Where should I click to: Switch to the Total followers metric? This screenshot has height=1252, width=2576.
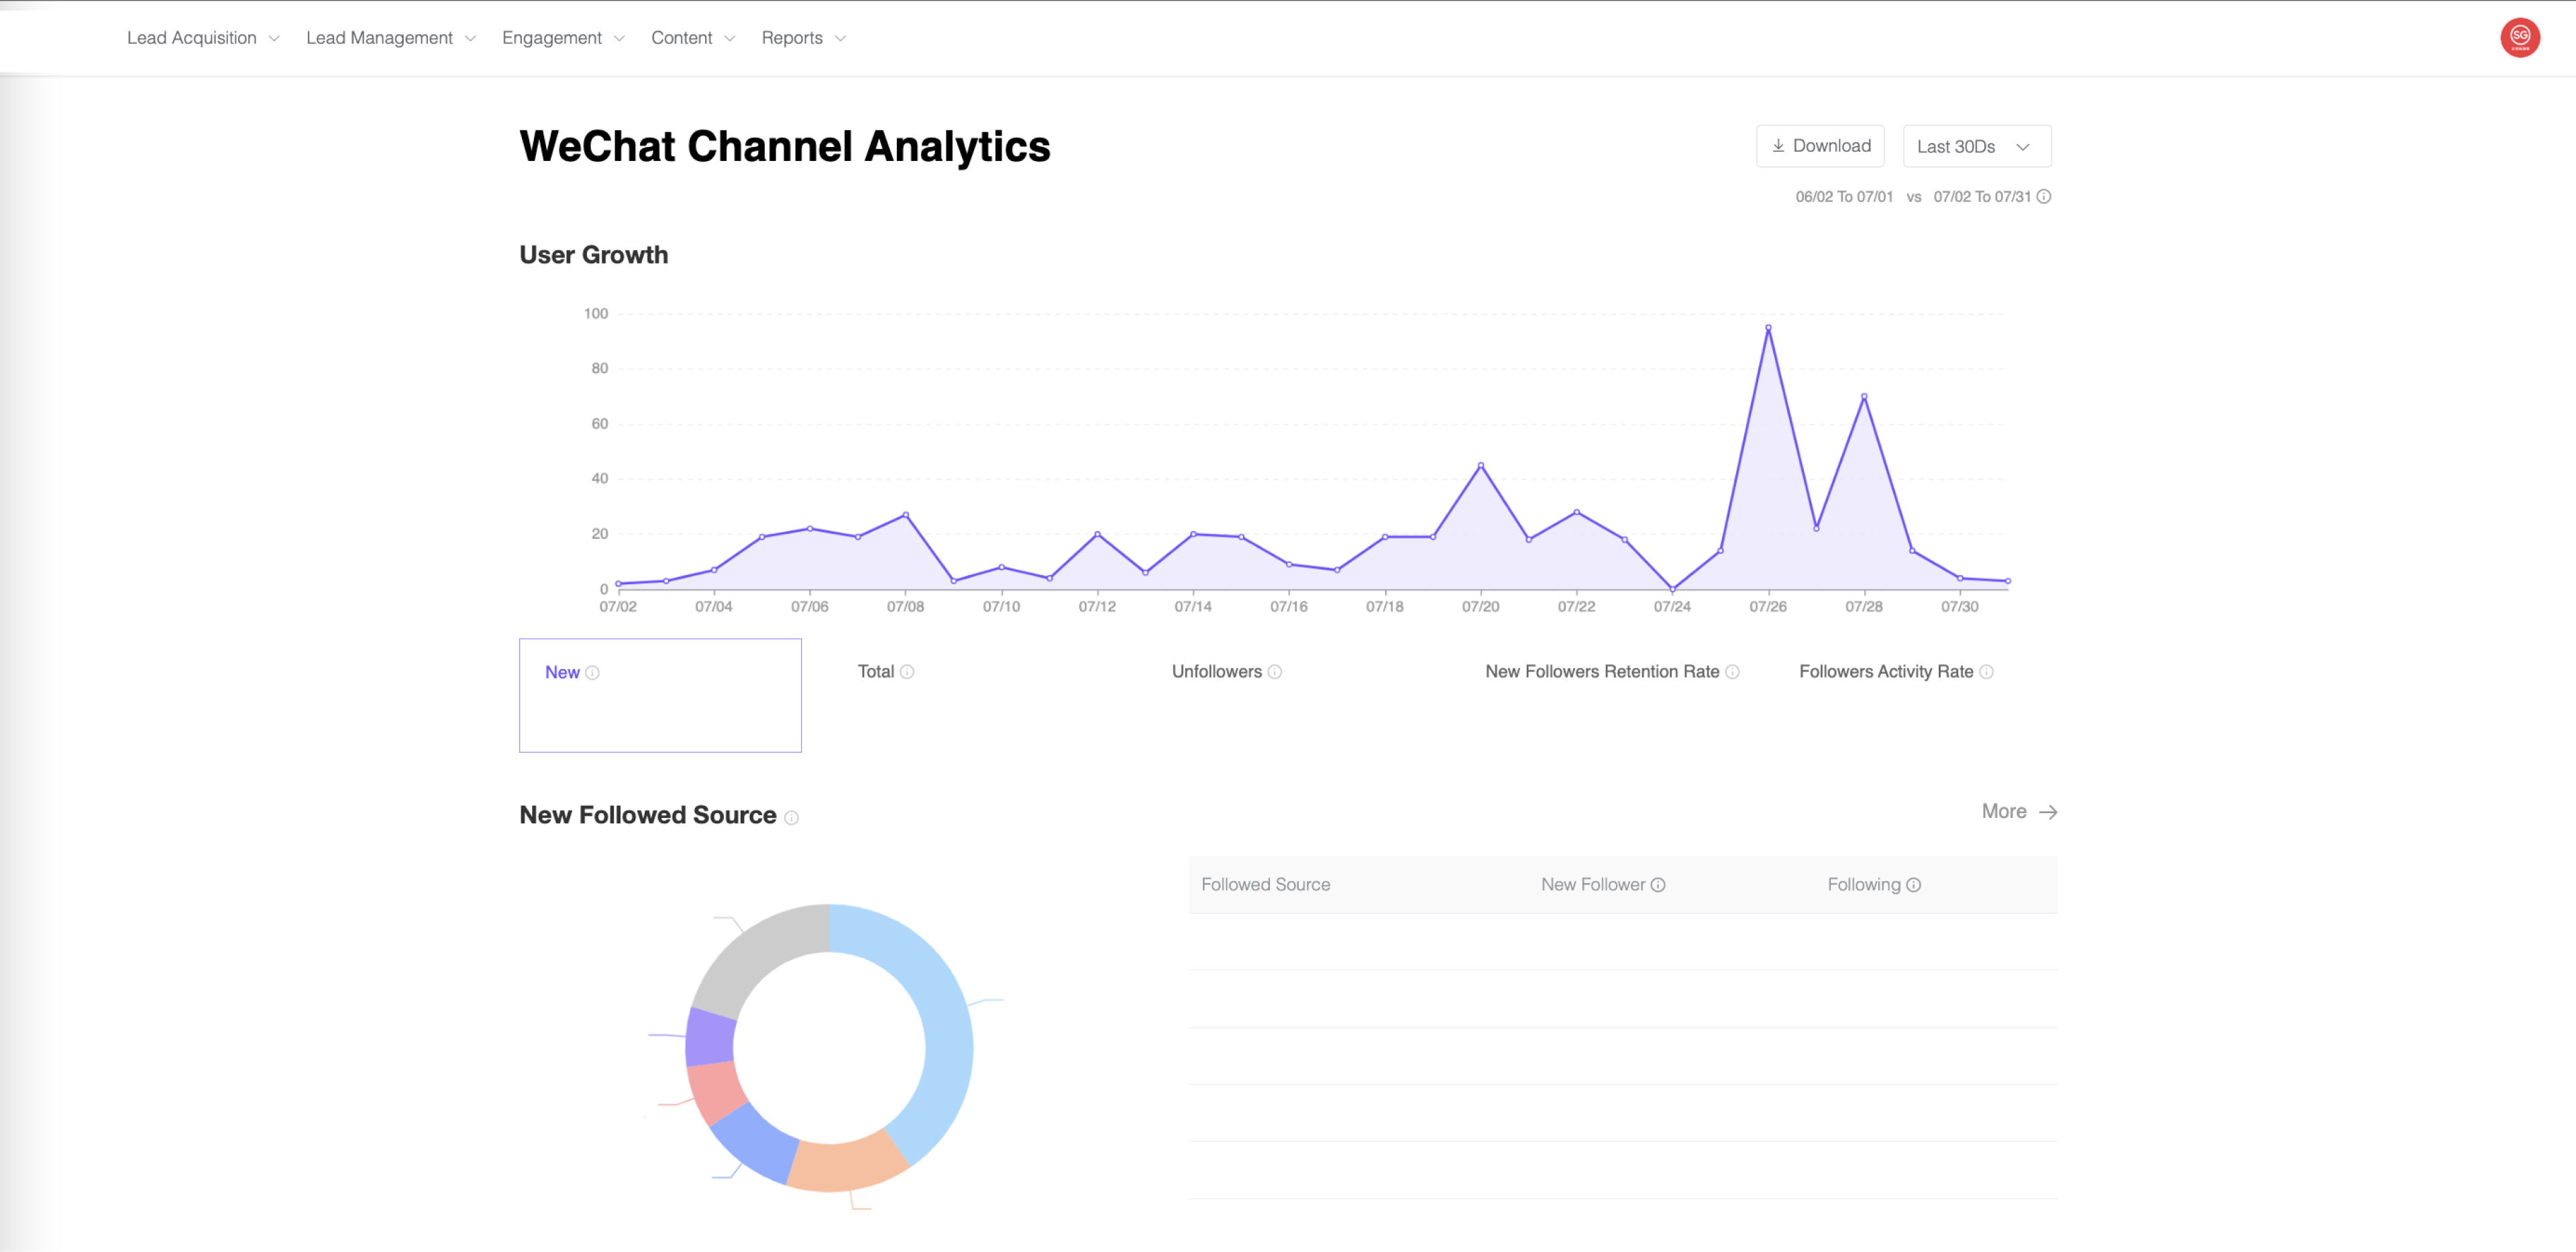point(876,672)
